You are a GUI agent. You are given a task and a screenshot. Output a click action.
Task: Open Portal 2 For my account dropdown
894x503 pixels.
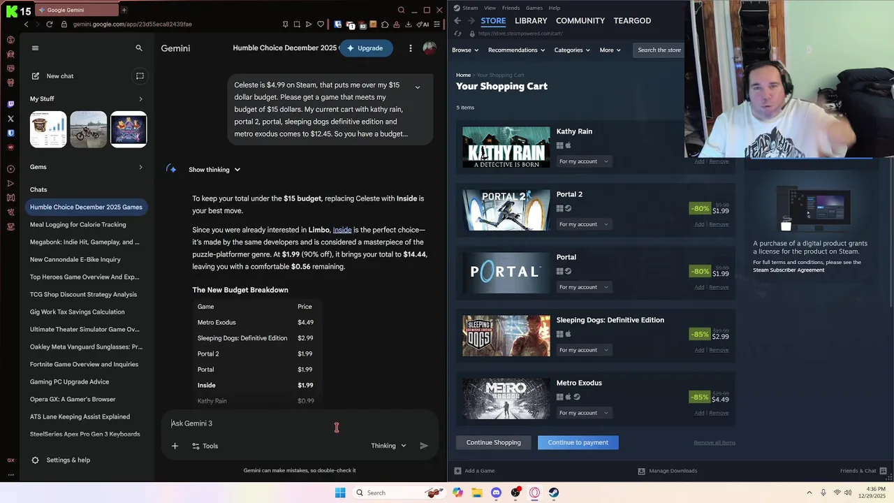coord(585,224)
